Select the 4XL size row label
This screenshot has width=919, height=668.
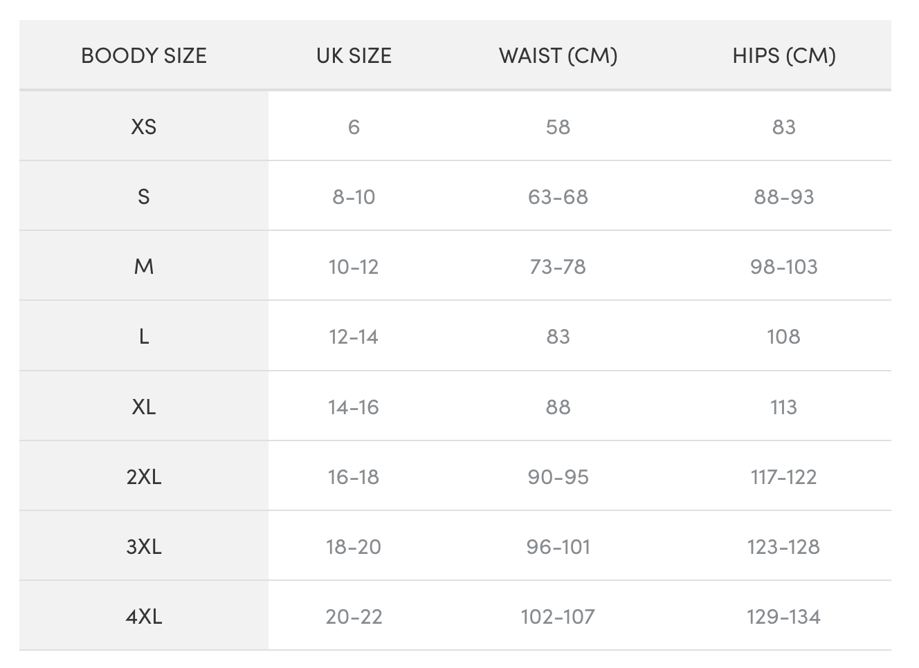(144, 617)
